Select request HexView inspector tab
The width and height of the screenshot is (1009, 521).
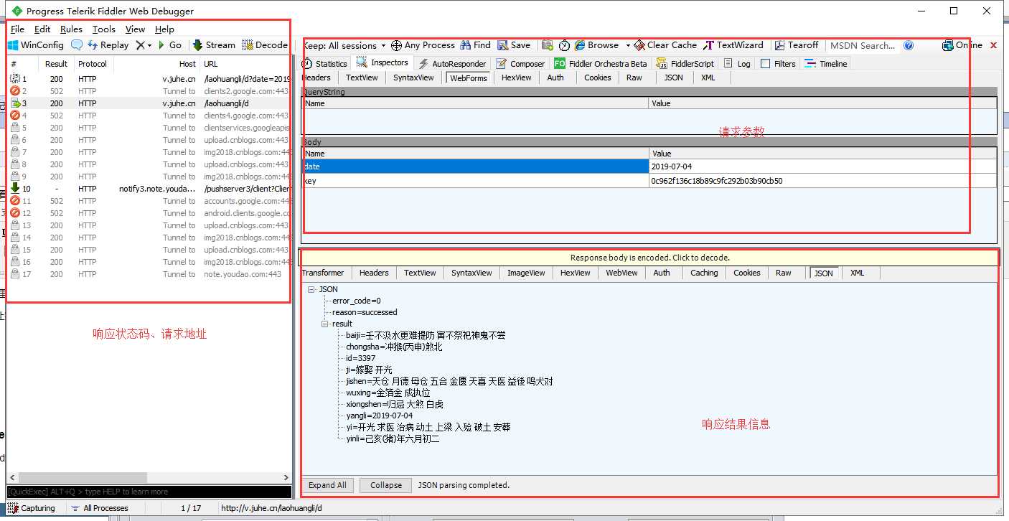[516, 78]
